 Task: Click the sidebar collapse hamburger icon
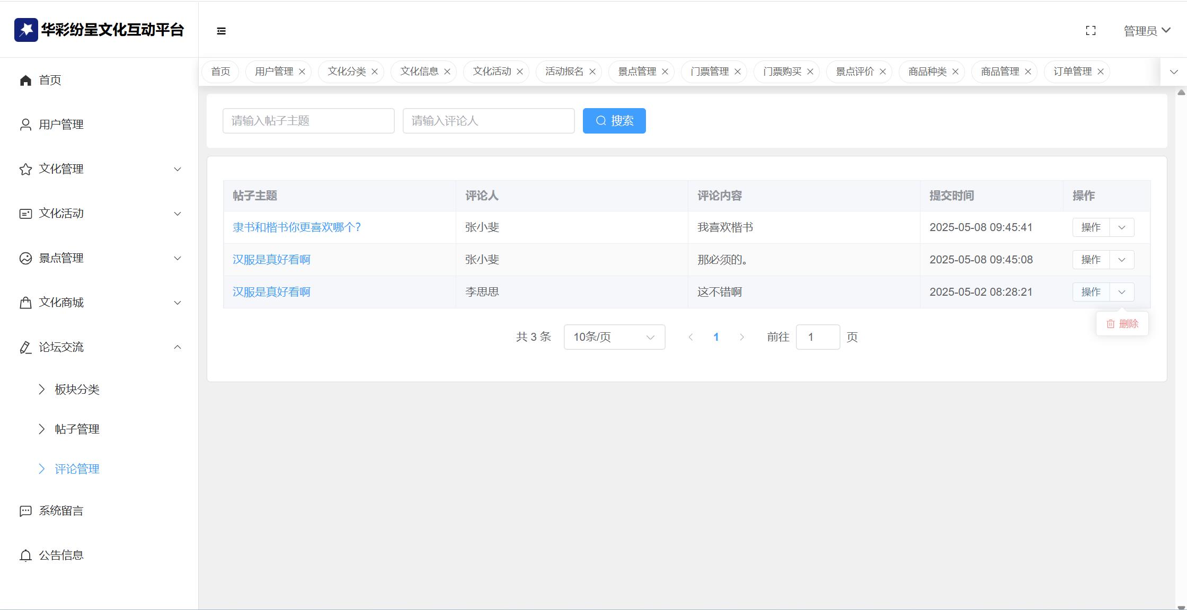tap(222, 31)
